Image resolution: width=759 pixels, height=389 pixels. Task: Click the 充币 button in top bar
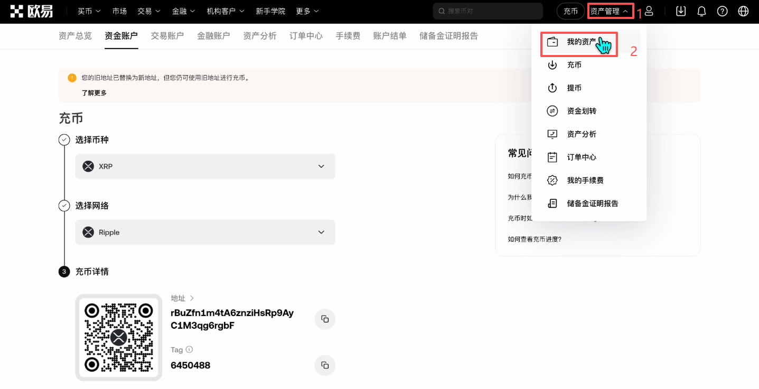point(570,11)
